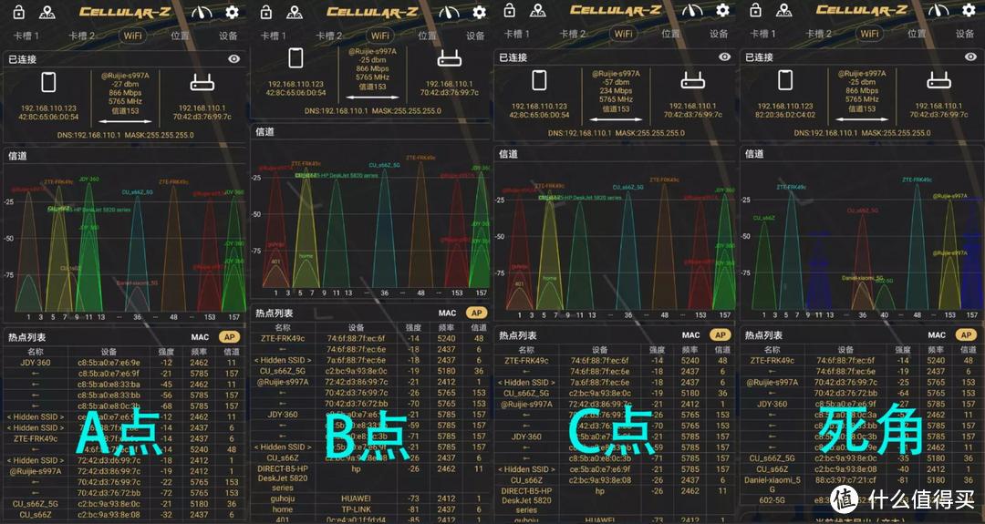Open 卡槽1 tab in fourth screenshot

764,34
